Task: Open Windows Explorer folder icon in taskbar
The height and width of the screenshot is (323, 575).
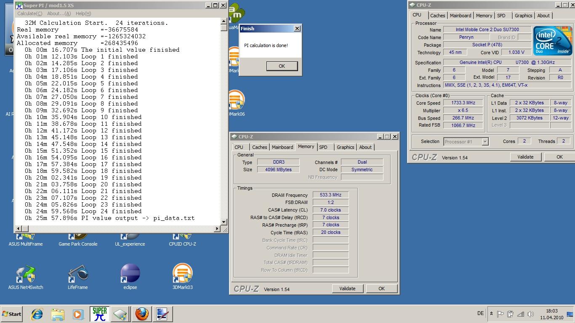Action: click(58, 314)
